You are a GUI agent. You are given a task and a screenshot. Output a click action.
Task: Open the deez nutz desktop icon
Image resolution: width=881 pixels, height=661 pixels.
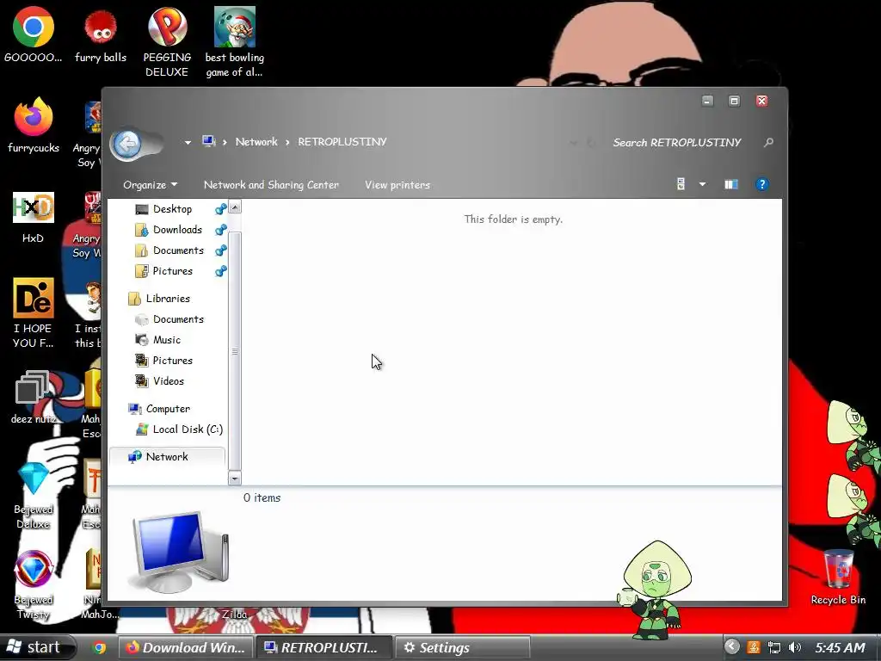click(x=34, y=397)
